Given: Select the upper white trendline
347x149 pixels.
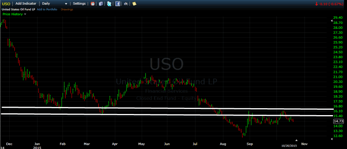Looking at the screenshot, I should pyautogui.click(x=168, y=108).
